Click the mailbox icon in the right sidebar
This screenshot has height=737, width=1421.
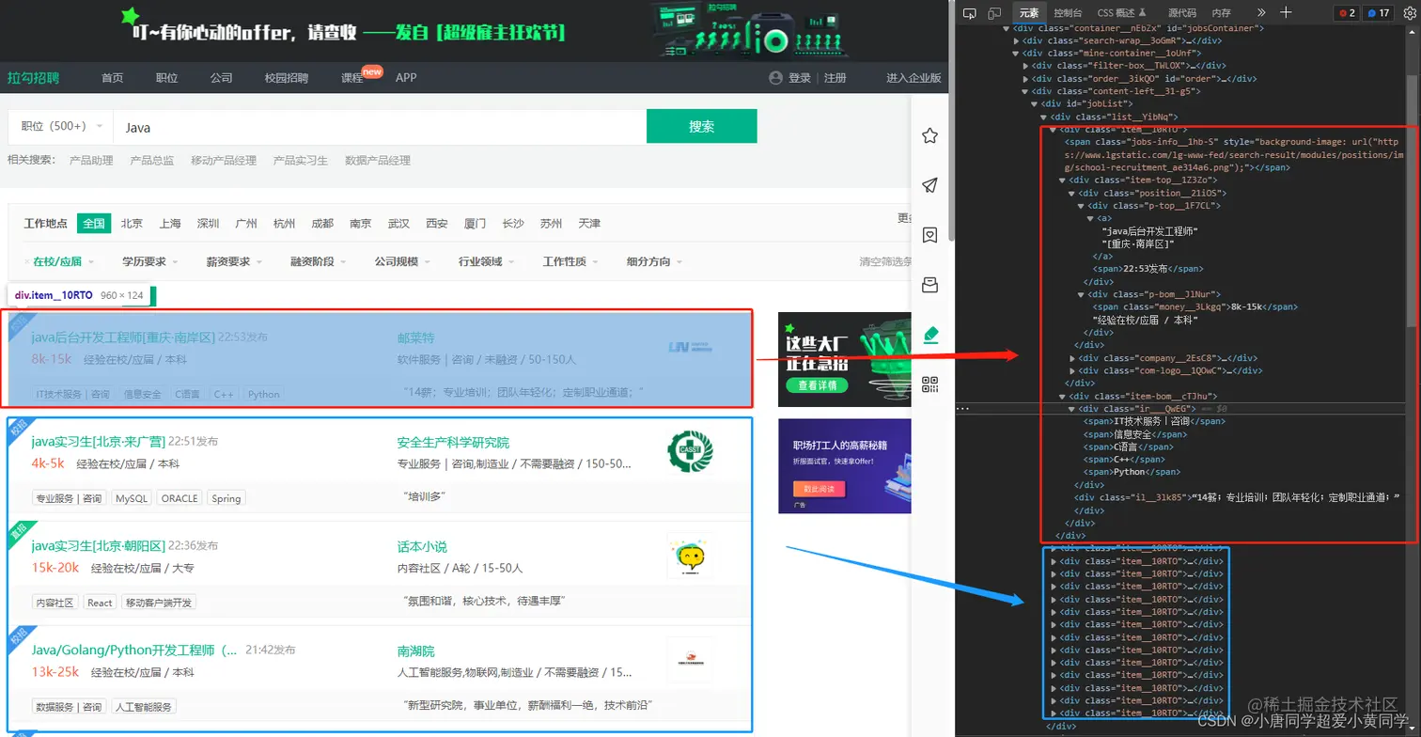coord(929,284)
